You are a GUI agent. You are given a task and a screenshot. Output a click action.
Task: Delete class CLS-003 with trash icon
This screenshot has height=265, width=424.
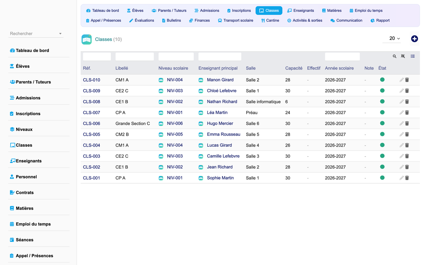[x=407, y=156]
